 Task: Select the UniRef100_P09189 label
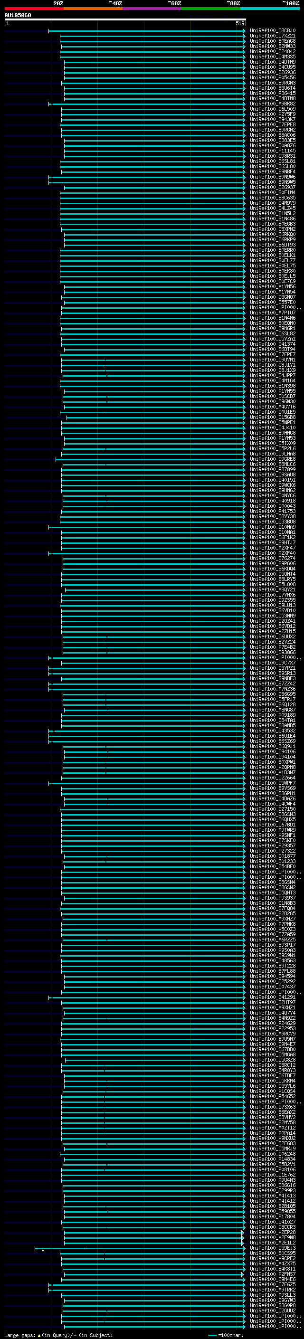click(273, 715)
